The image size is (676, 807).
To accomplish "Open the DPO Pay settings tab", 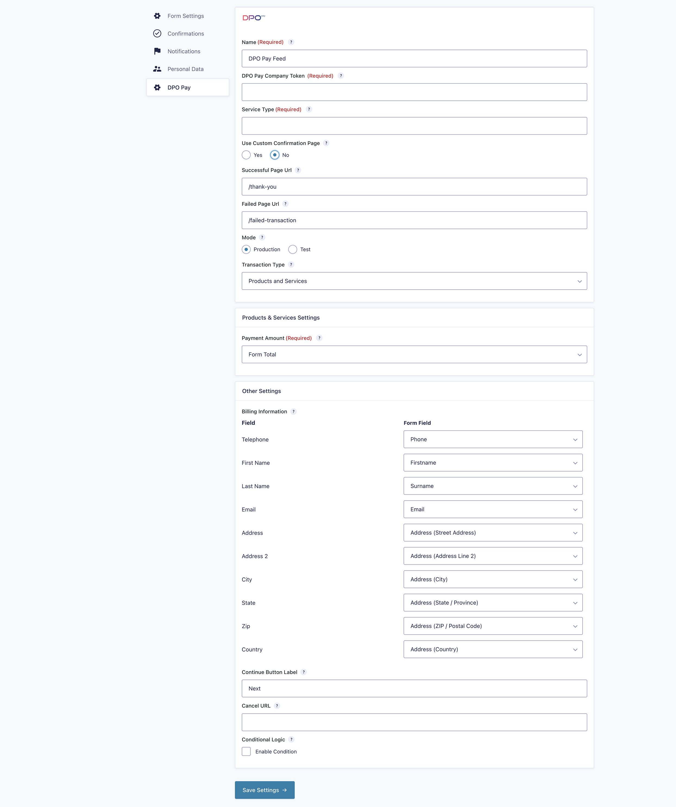I will click(x=188, y=87).
